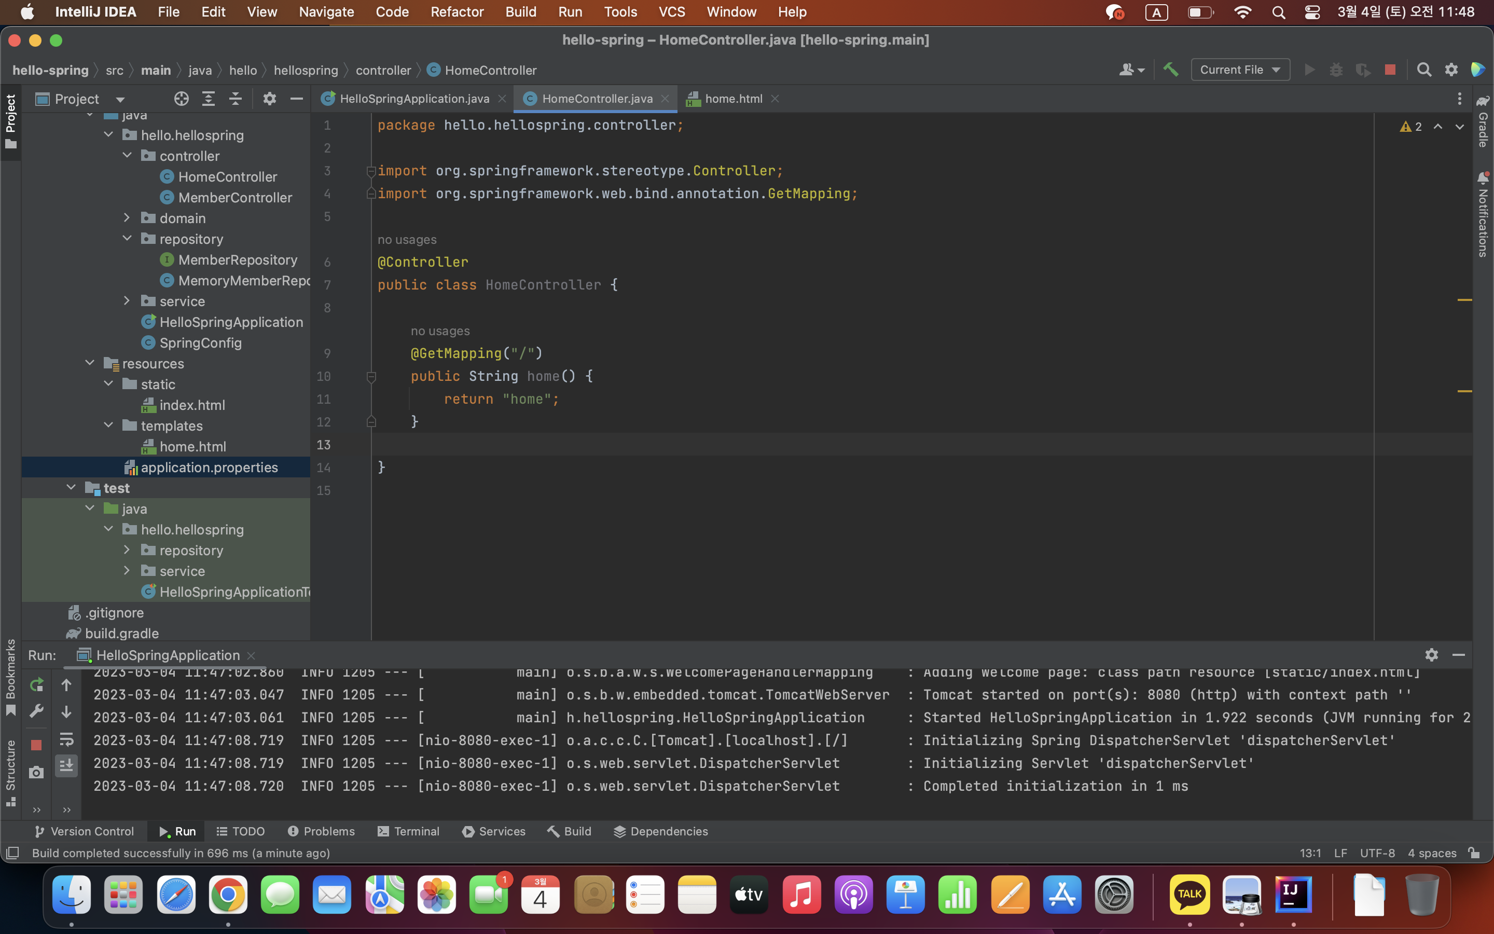Image resolution: width=1494 pixels, height=934 pixels.
Task: Toggle the Project tool window stripe button
Action: click(x=10, y=122)
